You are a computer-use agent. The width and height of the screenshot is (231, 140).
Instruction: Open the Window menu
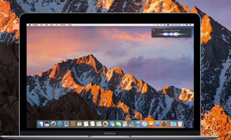(x=63, y=25)
